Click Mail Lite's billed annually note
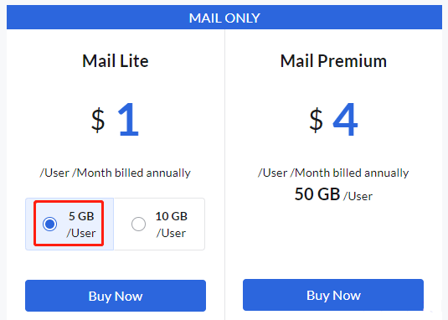This screenshot has height=320, width=448. [x=116, y=173]
